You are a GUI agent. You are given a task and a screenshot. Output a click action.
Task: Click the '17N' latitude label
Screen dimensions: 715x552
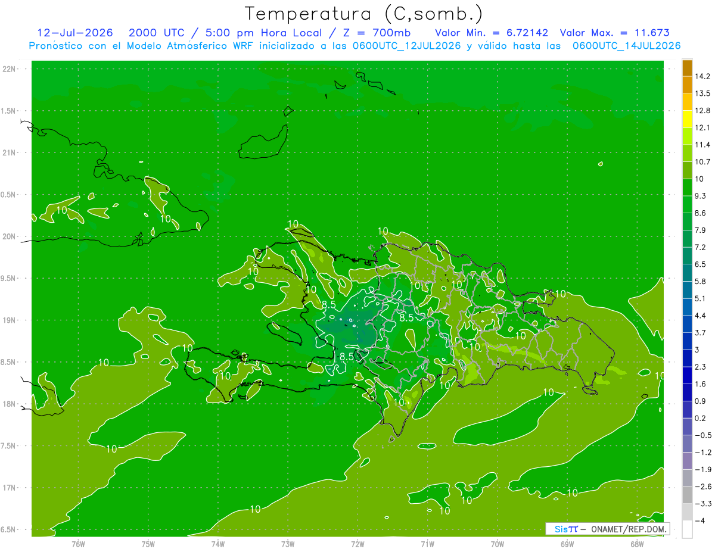click(8, 488)
